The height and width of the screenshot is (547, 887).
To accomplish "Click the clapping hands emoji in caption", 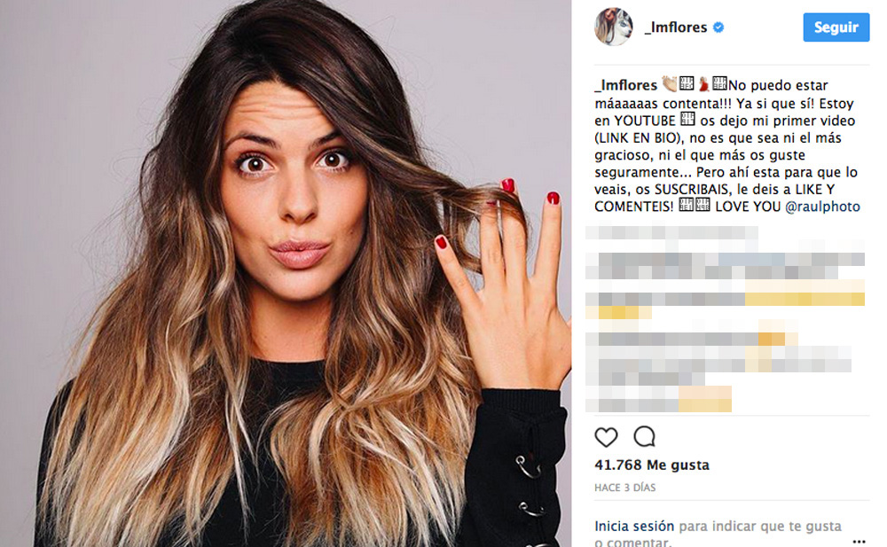I will 670,84.
